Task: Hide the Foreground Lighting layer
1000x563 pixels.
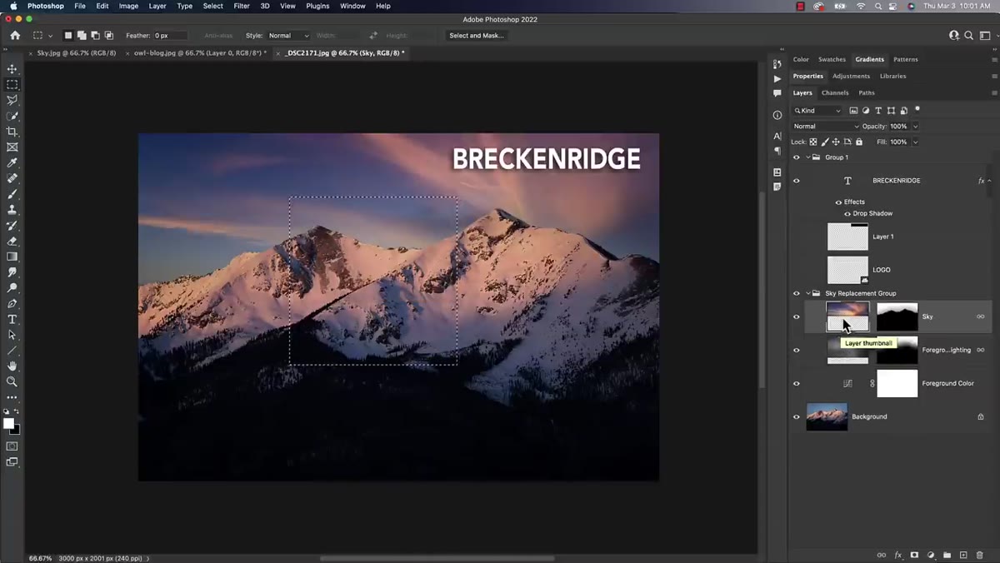Action: pos(796,350)
